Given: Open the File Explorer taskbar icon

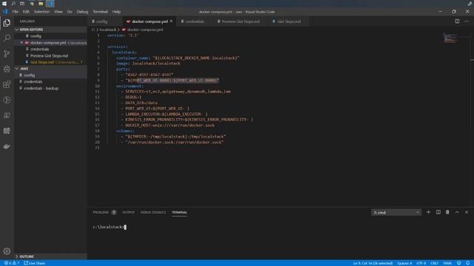Looking at the screenshot, I should [41, 4].
